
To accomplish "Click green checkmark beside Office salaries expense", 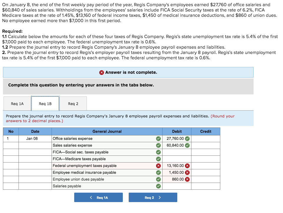I will (x=158, y=138).
